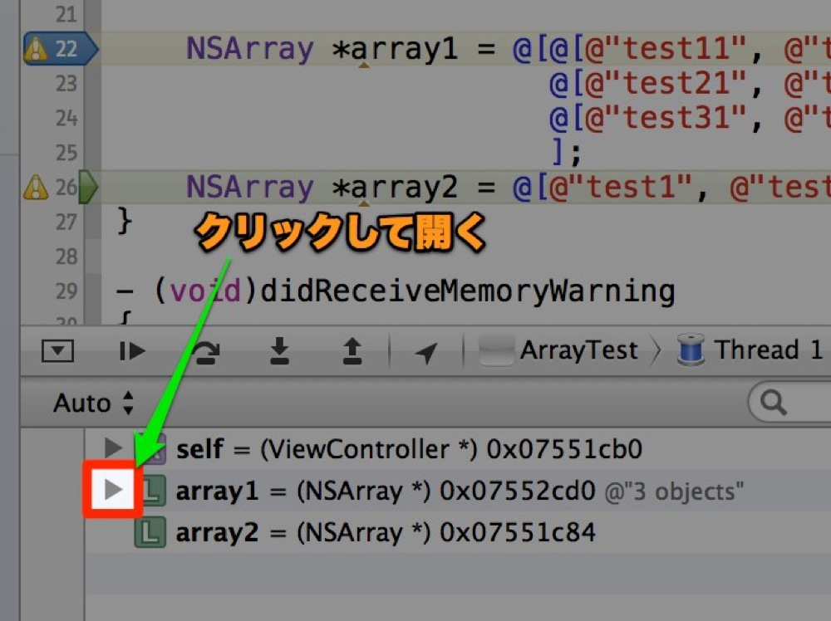Step out of current function
831x621 pixels.
point(352,351)
